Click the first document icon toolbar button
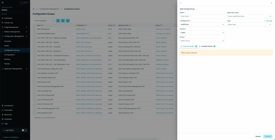Viewport: 275px width, 140px height. coord(58,21)
